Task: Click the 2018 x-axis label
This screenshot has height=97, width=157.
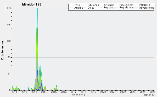Action: (x=83, y=92)
